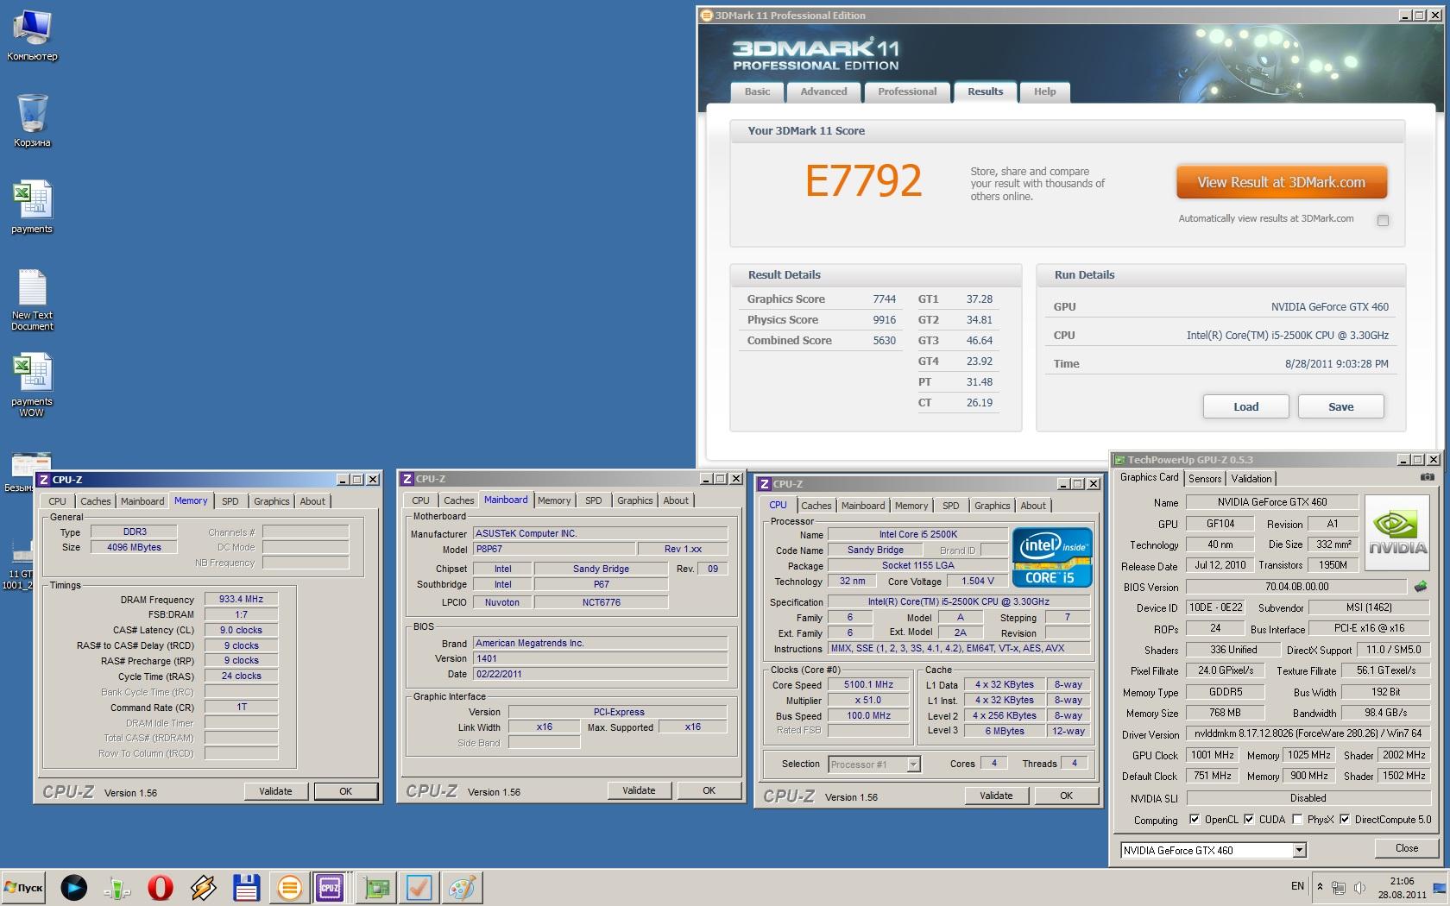This screenshot has height=906, width=1450.
Task: Click the mainboard model P8P67 field
Action: [x=554, y=550]
